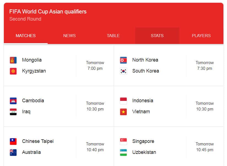Switch to the PLAYERS tab
The width and height of the screenshot is (227, 166).
point(201,35)
